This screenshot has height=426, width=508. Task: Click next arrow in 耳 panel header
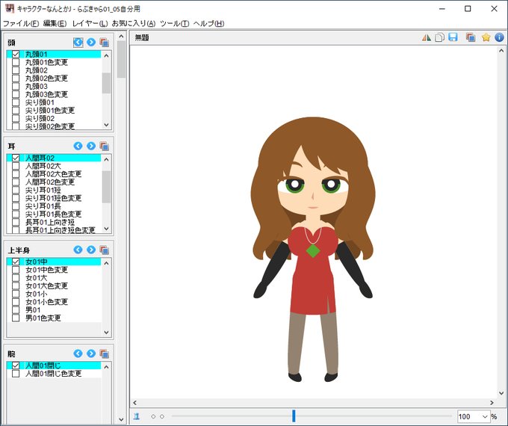pyautogui.click(x=91, y=146)
